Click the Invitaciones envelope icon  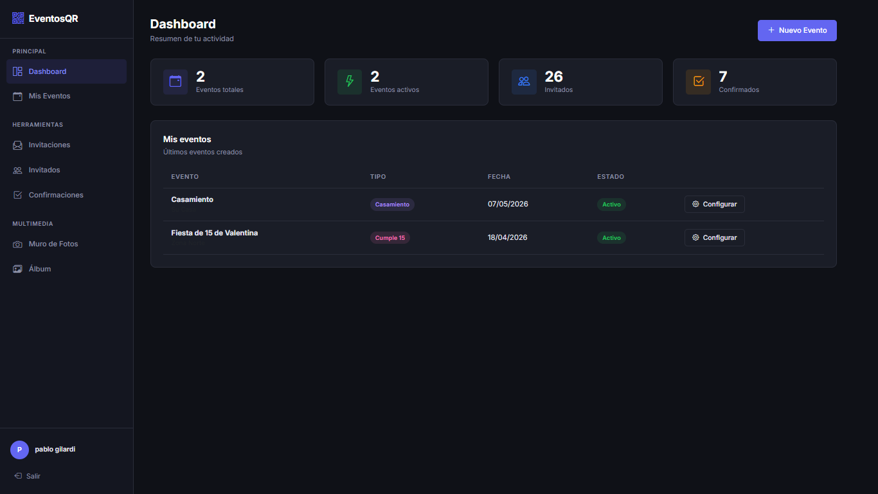click(x=17, y=145)
